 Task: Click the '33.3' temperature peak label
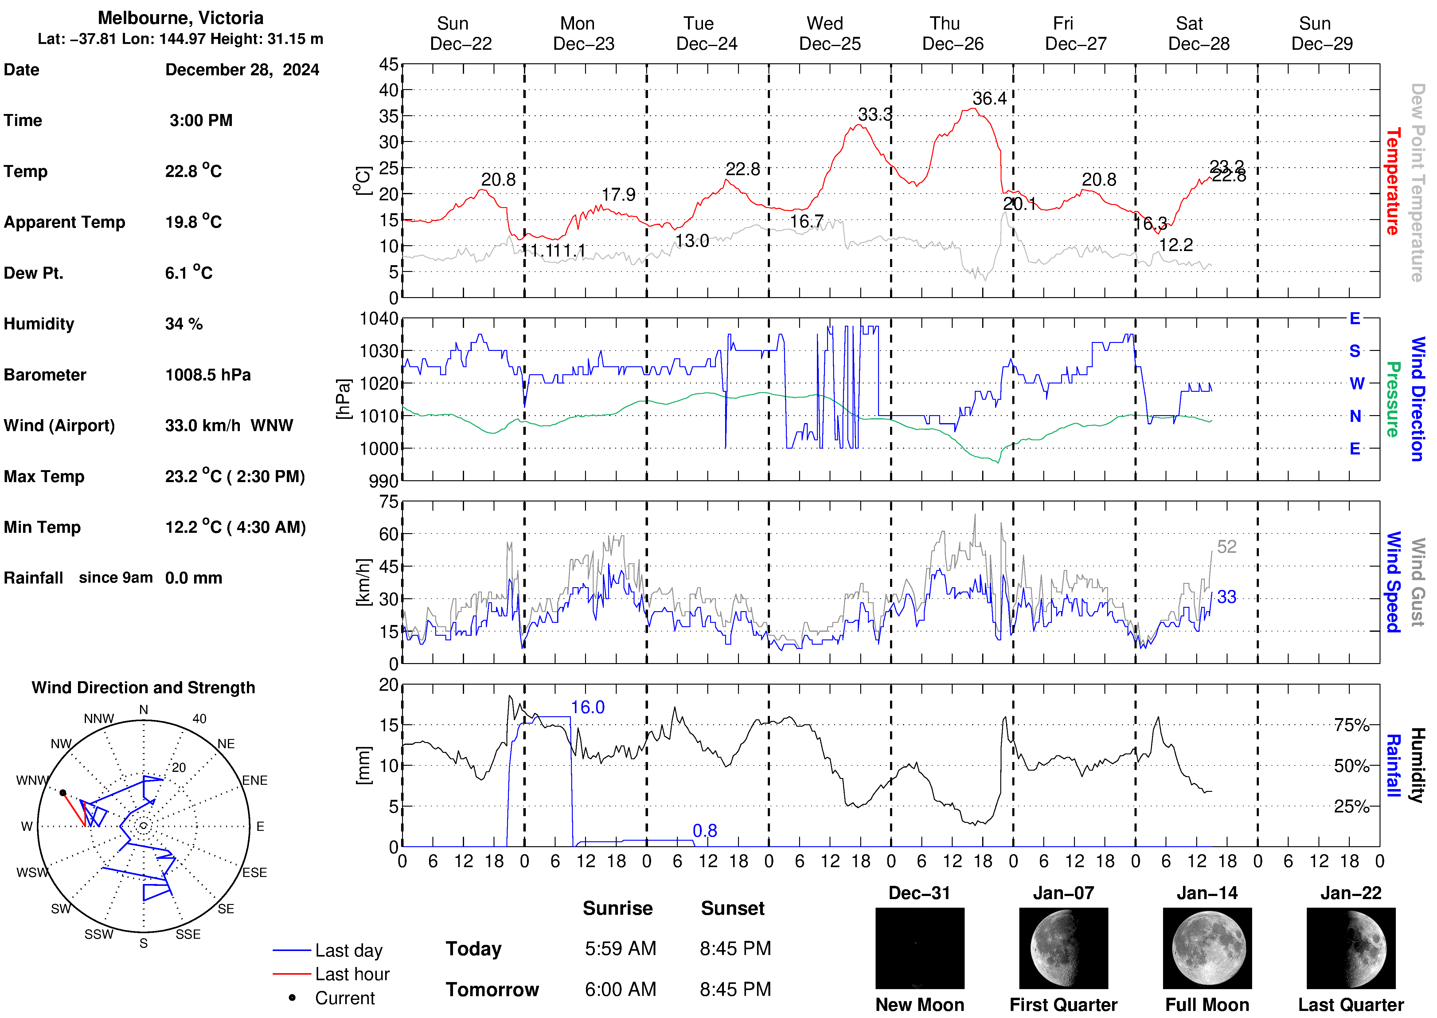(874, 115)
